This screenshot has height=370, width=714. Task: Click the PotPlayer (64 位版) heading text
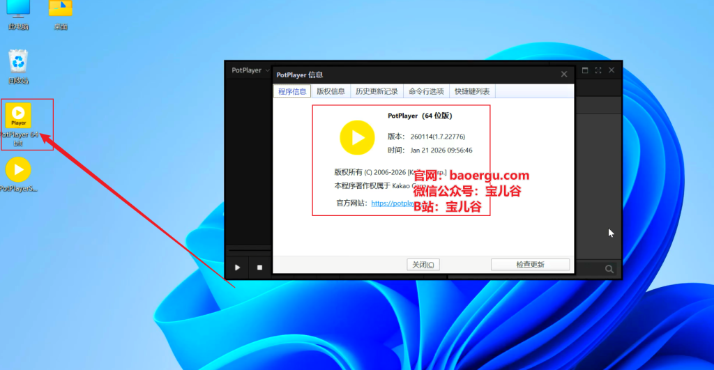click(420, 116)
